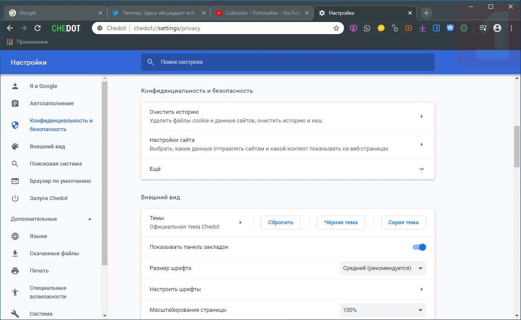
Task: Open the WhatsApp extension icon
Action: tap(367, 28)
